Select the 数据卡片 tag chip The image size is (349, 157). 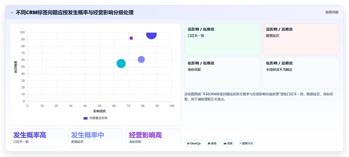pos(246,143)
